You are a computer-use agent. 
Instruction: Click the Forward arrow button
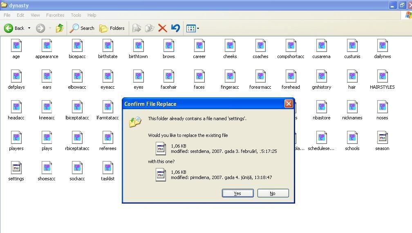pyautogui.click(x=40, y=28)
